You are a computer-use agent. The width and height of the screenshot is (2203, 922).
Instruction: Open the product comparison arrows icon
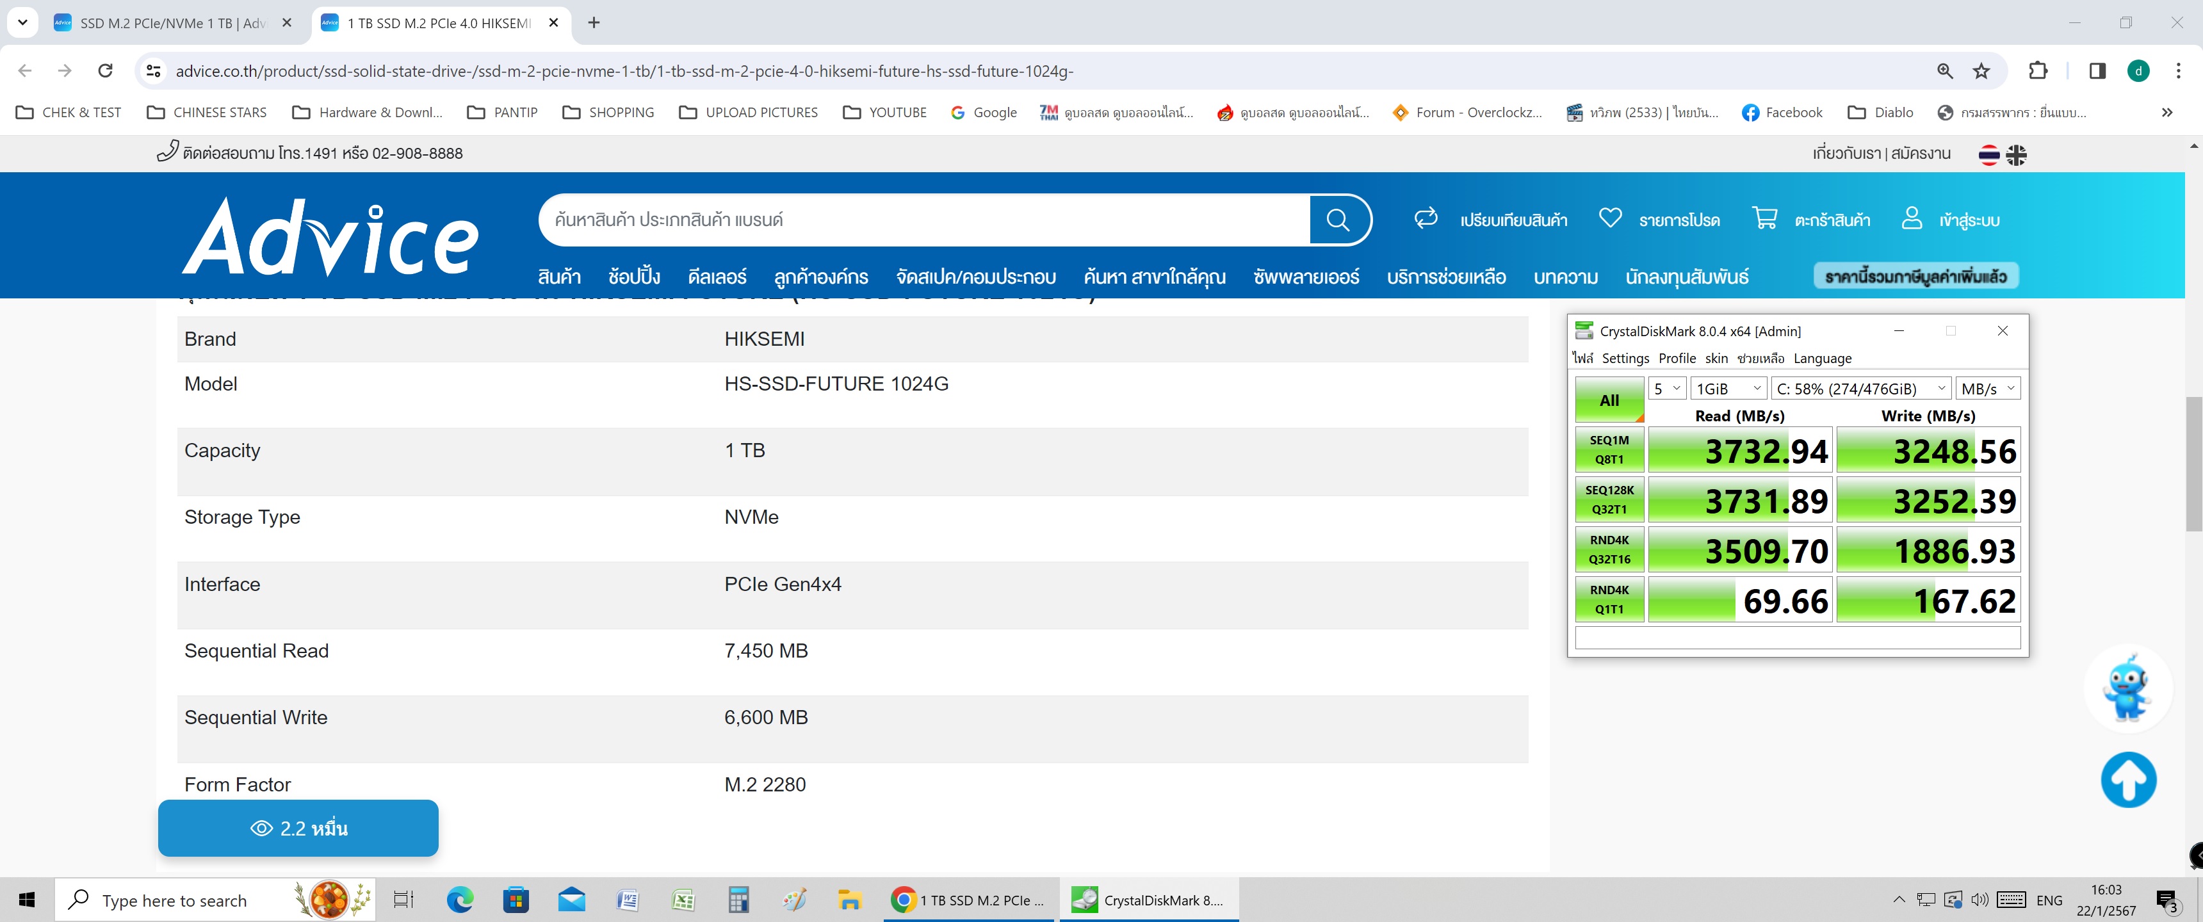click(x=1426, y=219)
